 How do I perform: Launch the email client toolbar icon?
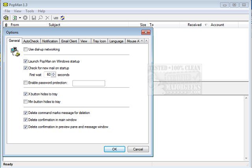6,18
